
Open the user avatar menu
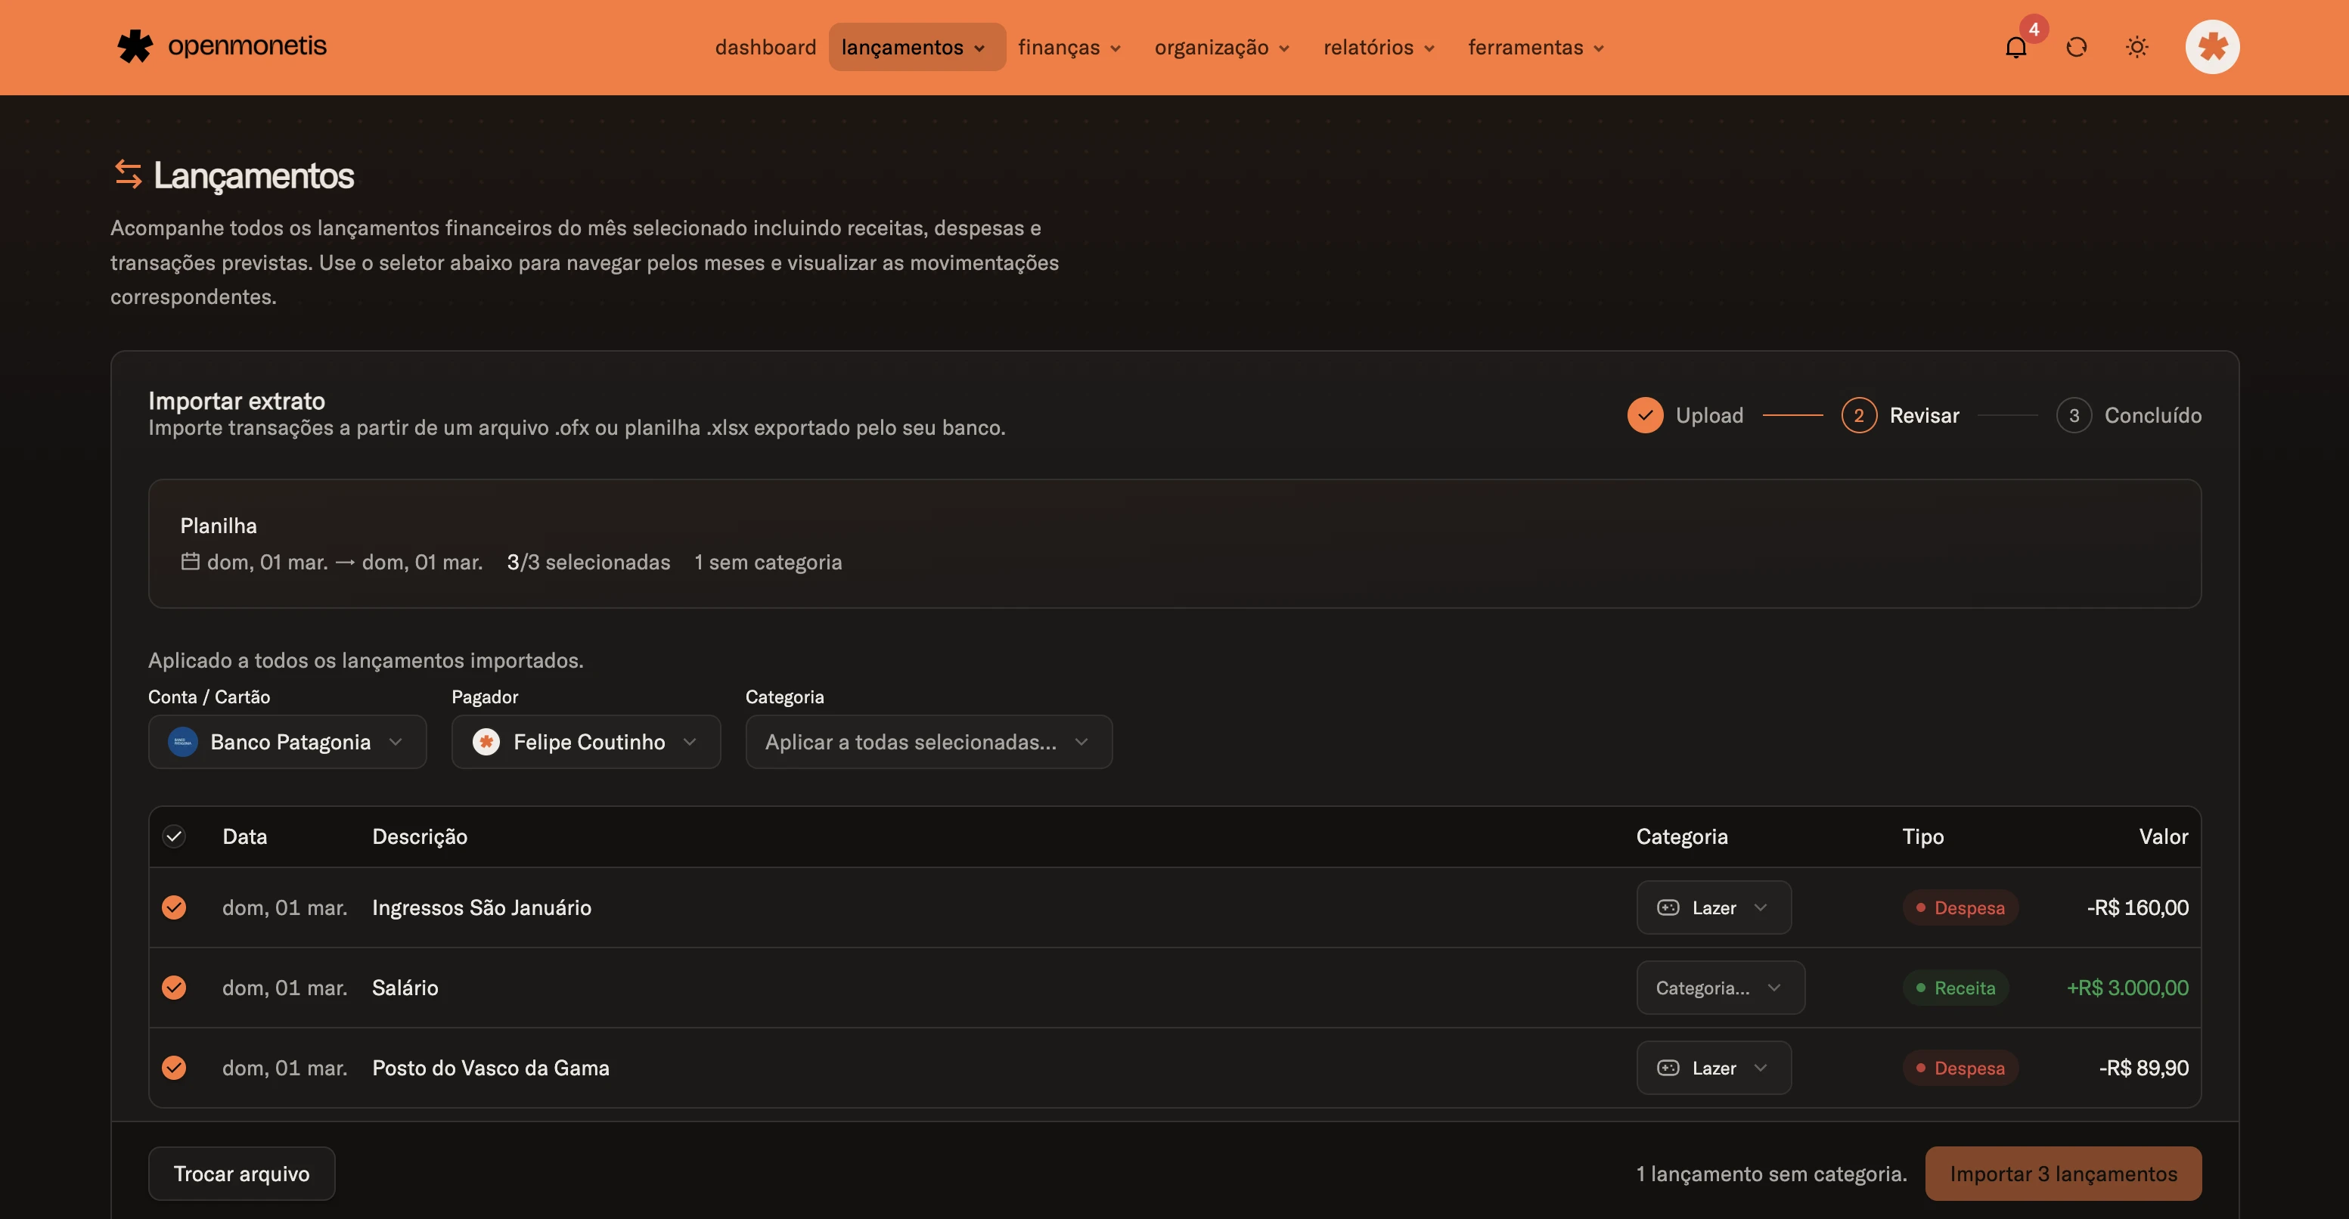(2212, 46)
